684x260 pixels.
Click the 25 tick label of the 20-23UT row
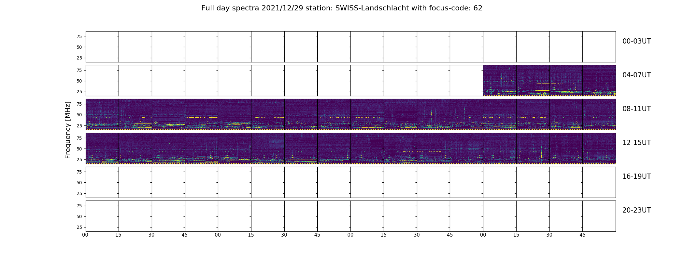tap(79, 227)
